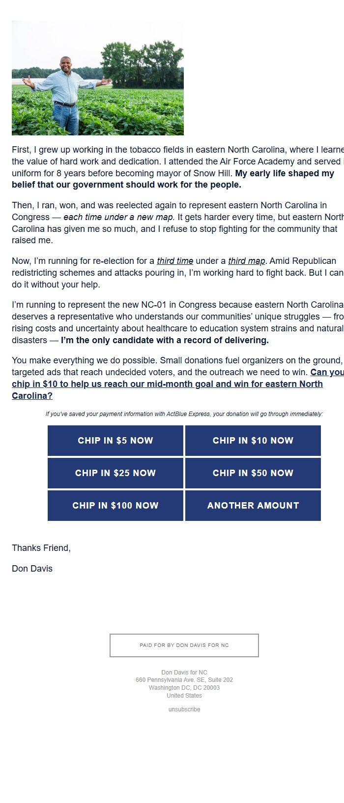Screen dimensions: 344x803
Task: Open the underlined 'third time' link
Action: (x=174, y=260)
